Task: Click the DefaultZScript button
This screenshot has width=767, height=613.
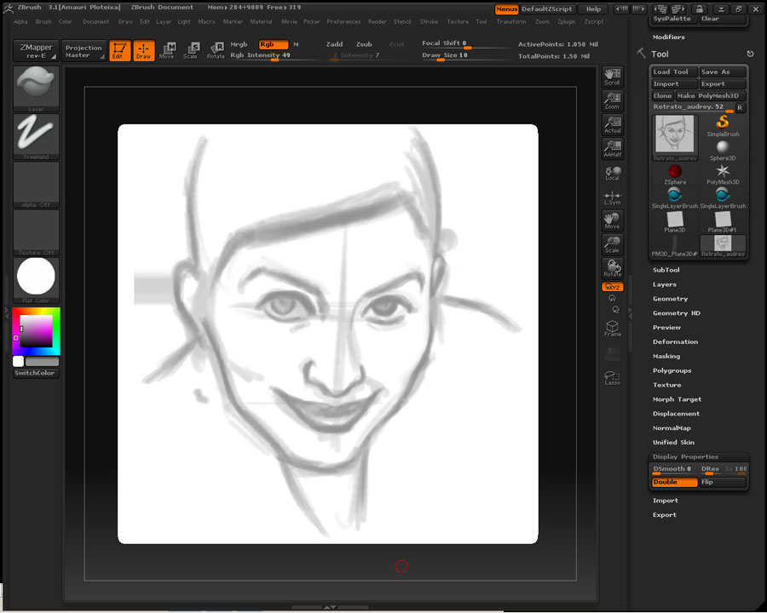Action: click(547, 9)
